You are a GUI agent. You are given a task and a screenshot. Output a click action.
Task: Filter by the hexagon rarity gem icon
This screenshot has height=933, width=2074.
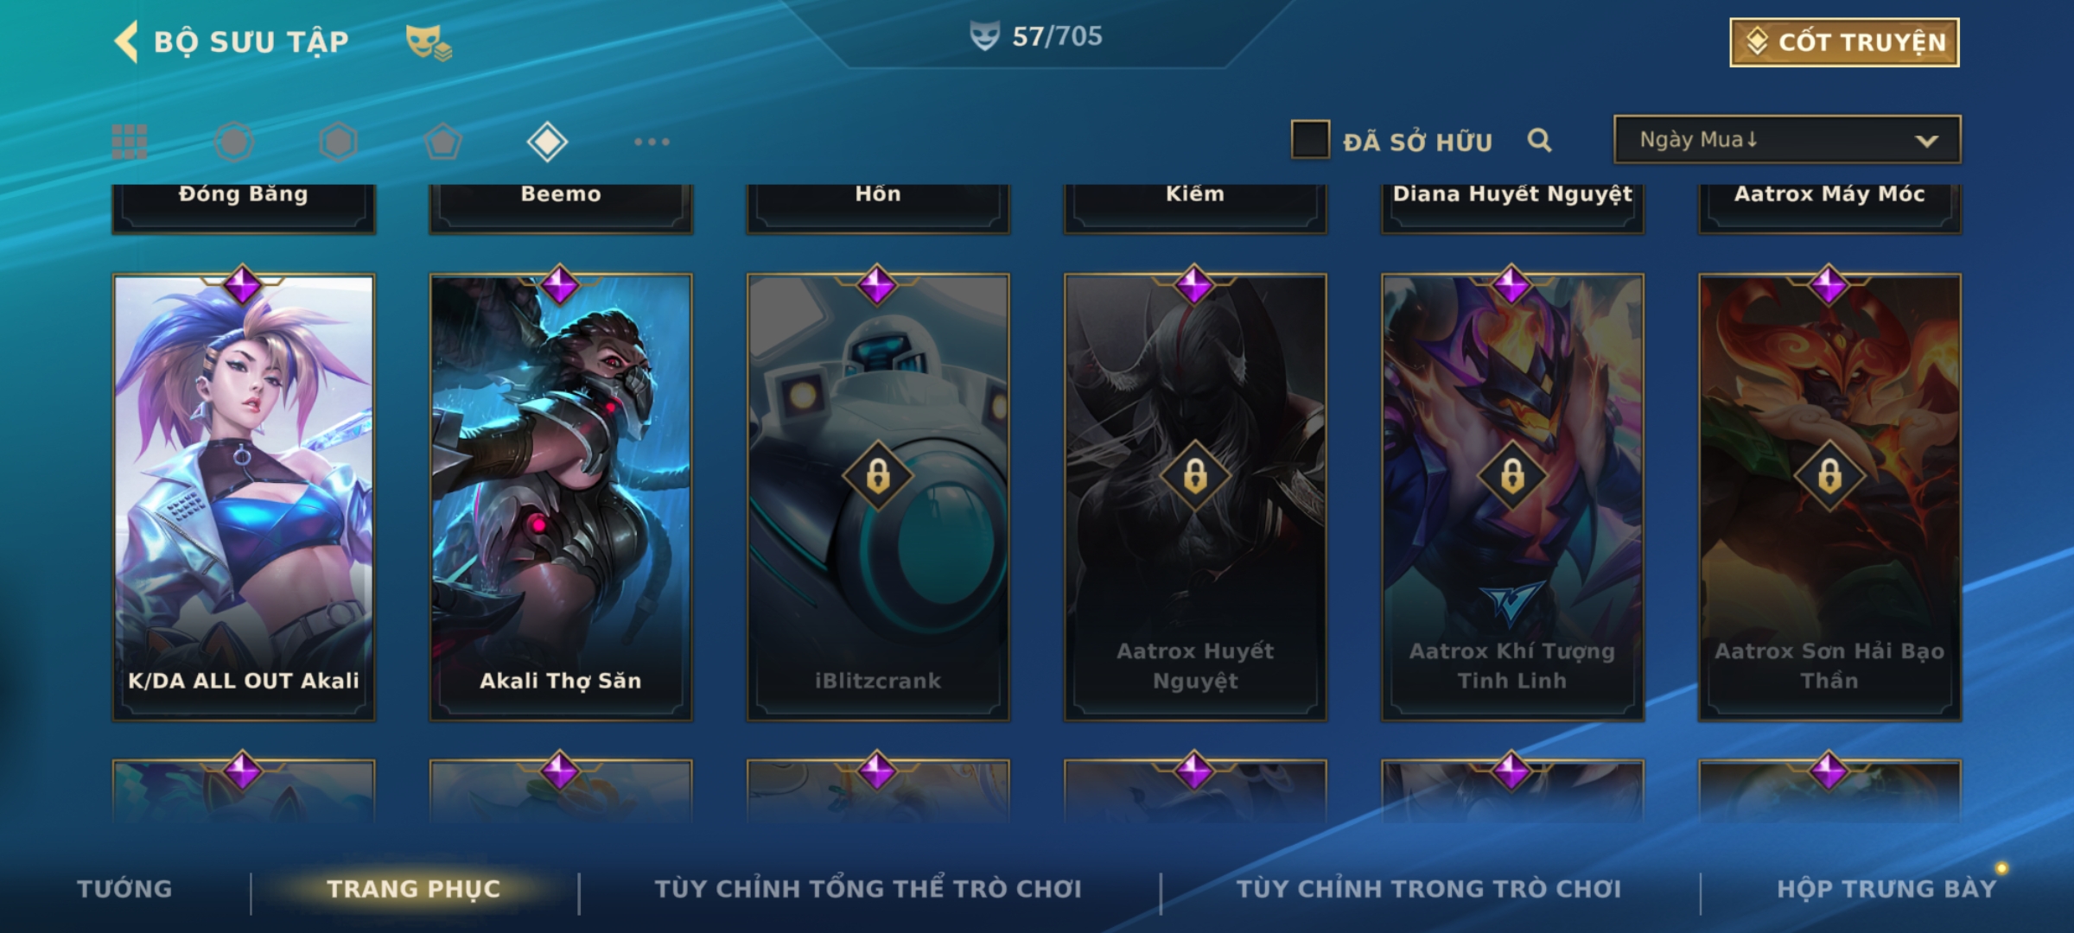click(338, 142)
